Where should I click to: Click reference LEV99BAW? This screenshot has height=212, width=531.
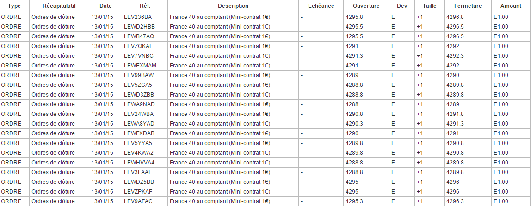(139, 75)
